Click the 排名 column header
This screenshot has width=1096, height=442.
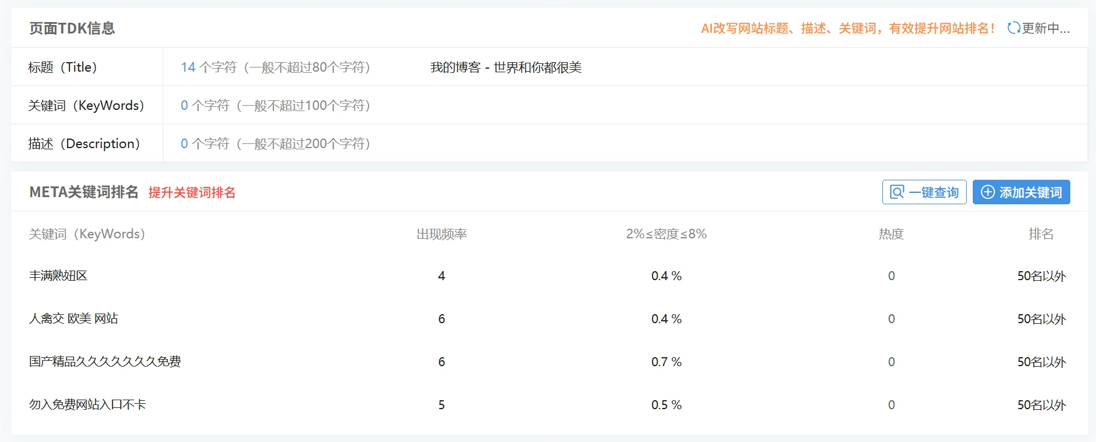coord(1041,234)
